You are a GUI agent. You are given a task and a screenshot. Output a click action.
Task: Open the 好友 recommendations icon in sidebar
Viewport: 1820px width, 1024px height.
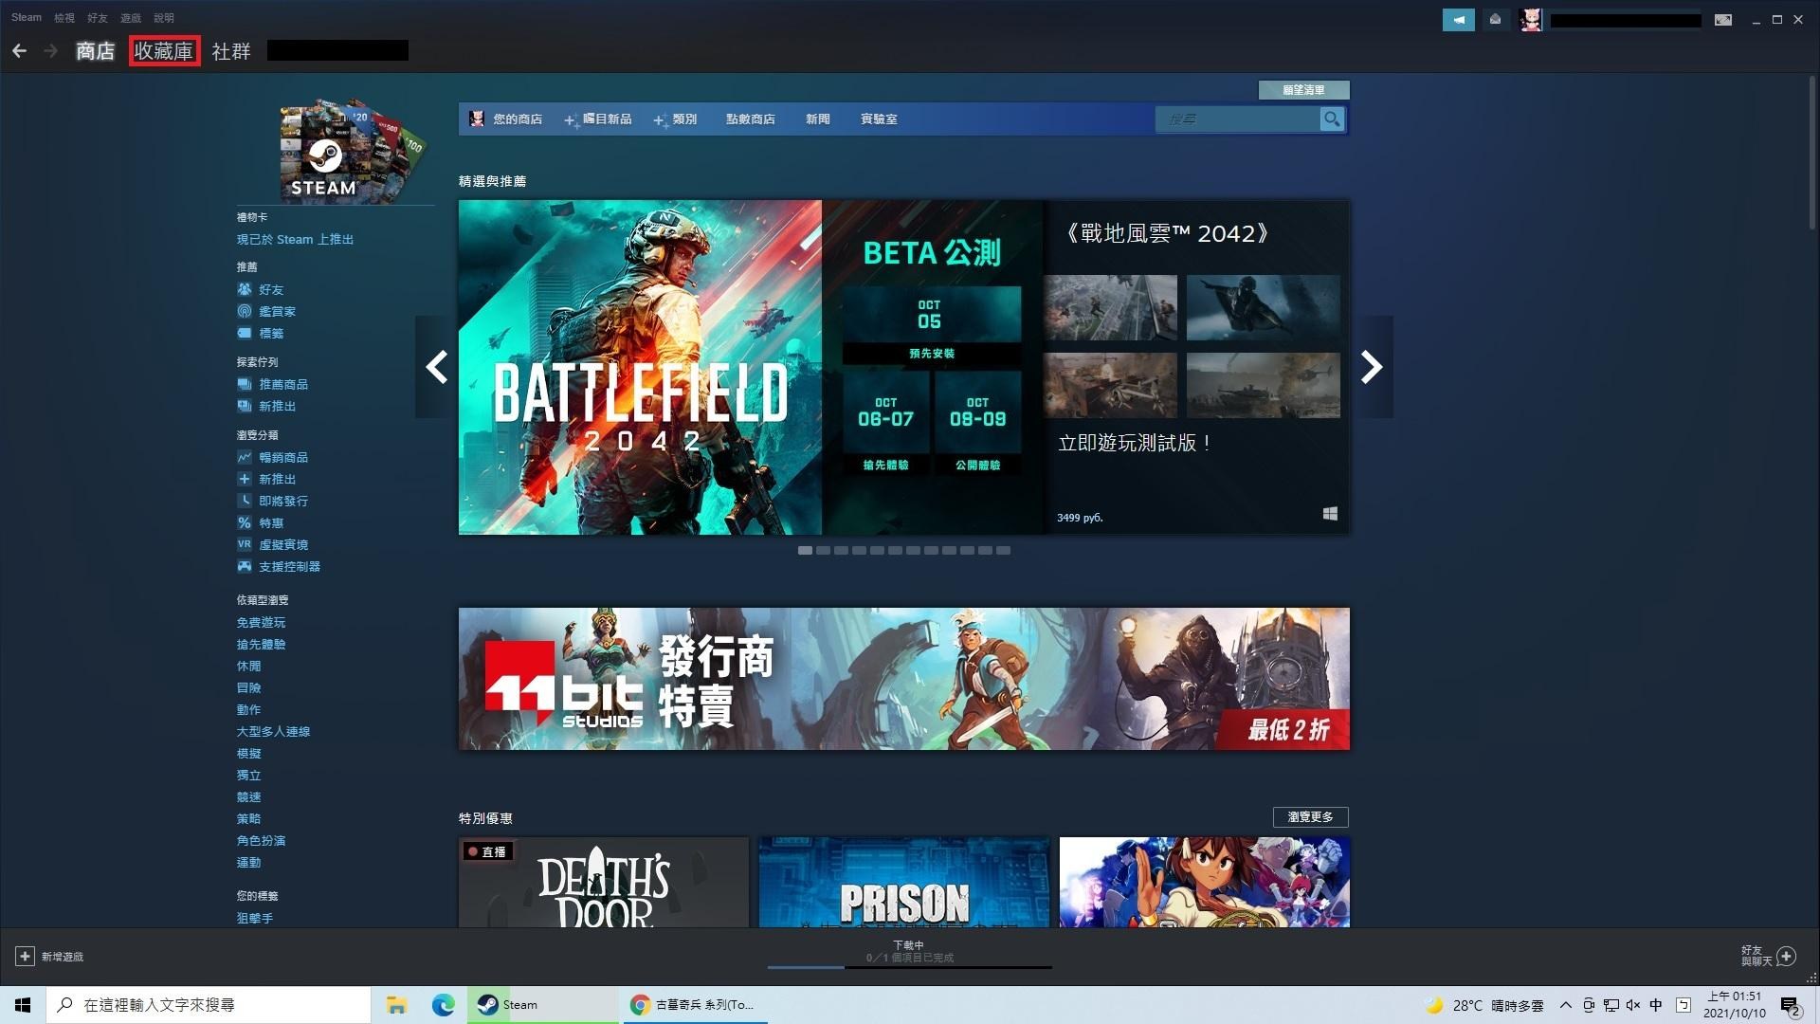245,289
